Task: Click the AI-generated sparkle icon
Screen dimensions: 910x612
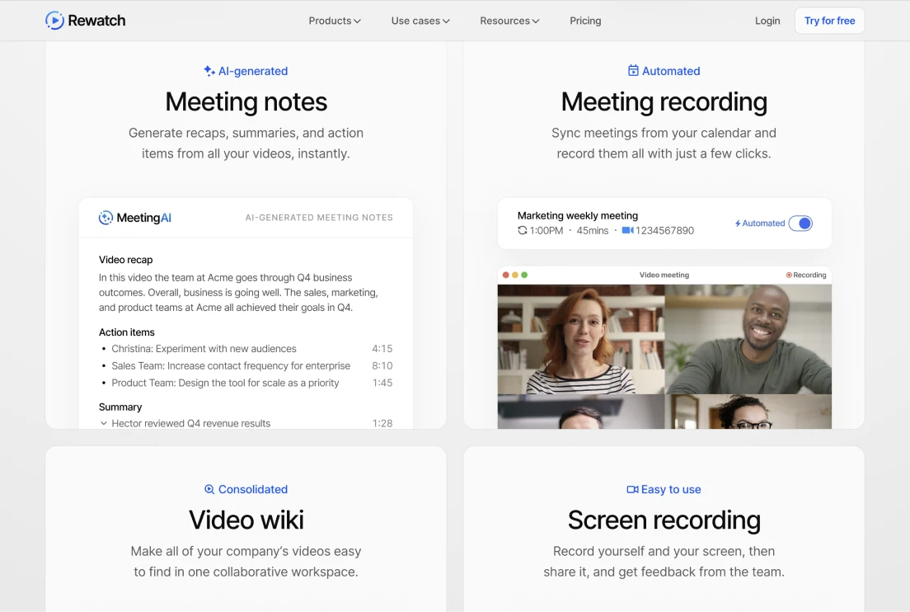Action: [209, 71]
